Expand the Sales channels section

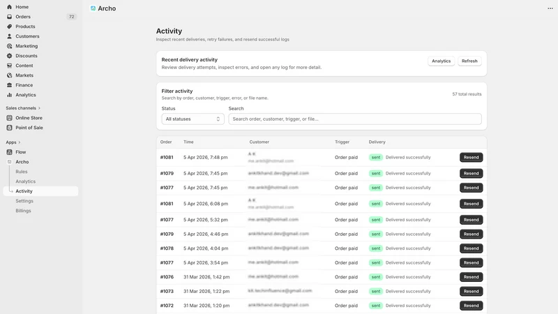[23, 108]
